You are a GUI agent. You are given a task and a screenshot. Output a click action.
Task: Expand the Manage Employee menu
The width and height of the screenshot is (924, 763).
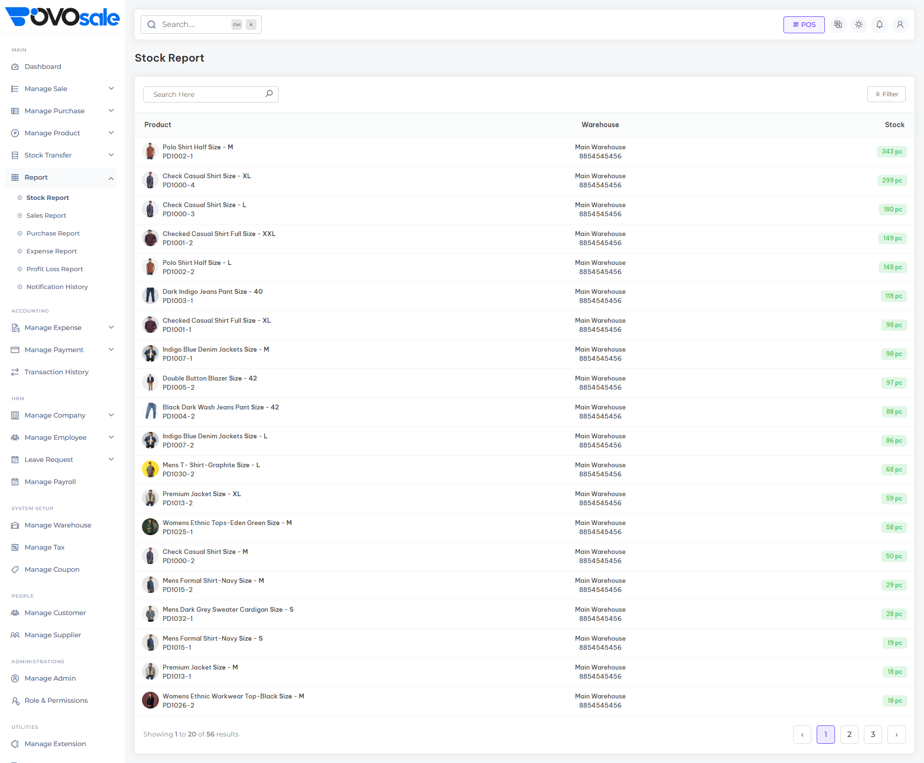(x=61, y=437)
